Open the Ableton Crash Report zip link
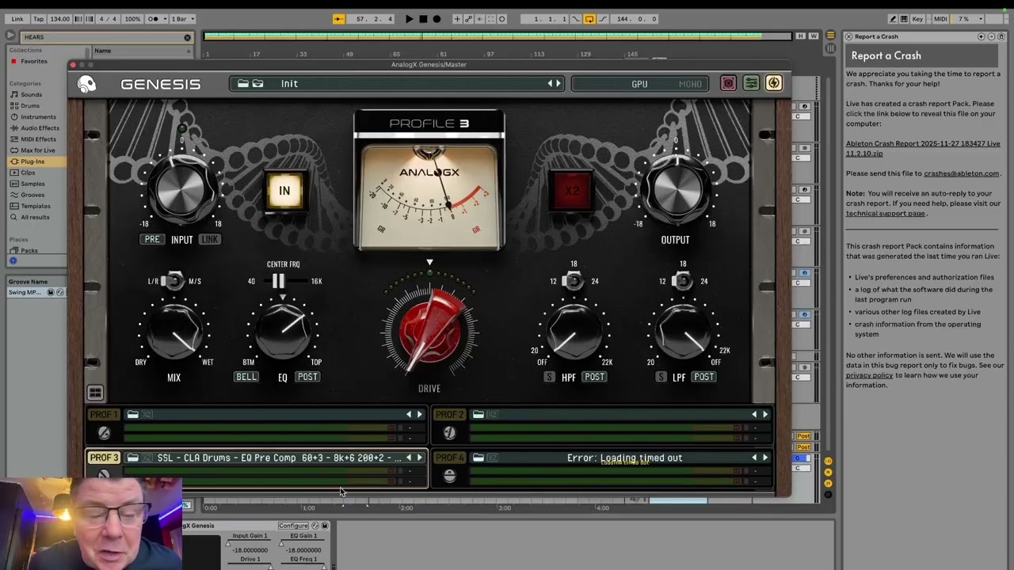Image resolution: width=1014 pixels, height=570 pixels. coord(923,148)
